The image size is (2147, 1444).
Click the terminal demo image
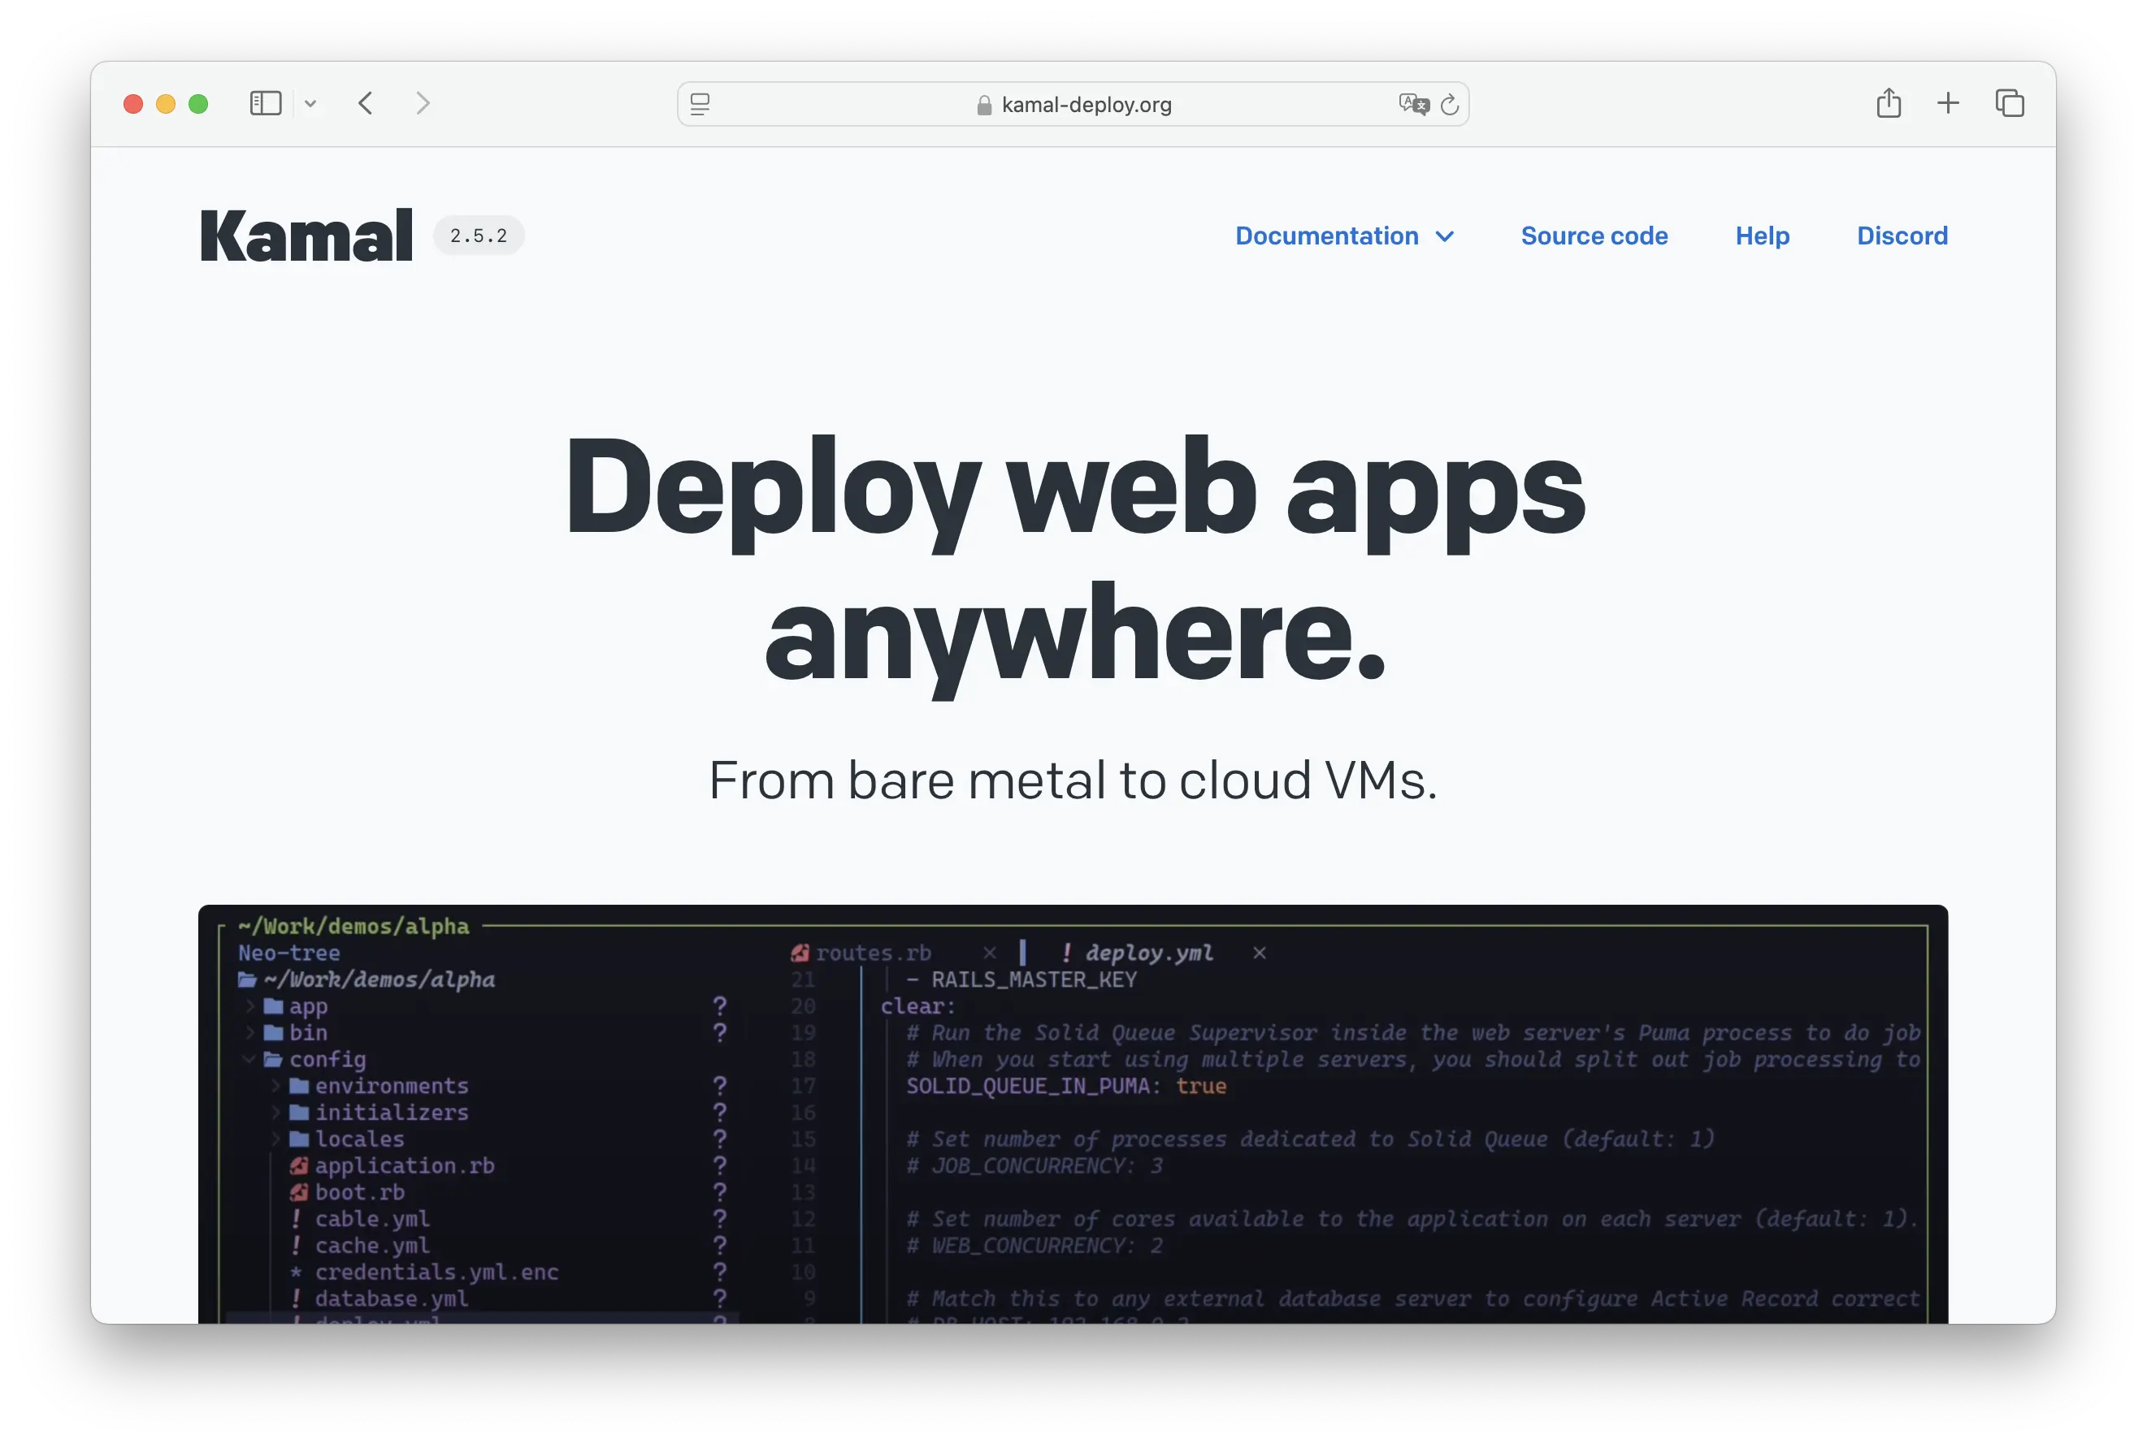[1073, 1114]
